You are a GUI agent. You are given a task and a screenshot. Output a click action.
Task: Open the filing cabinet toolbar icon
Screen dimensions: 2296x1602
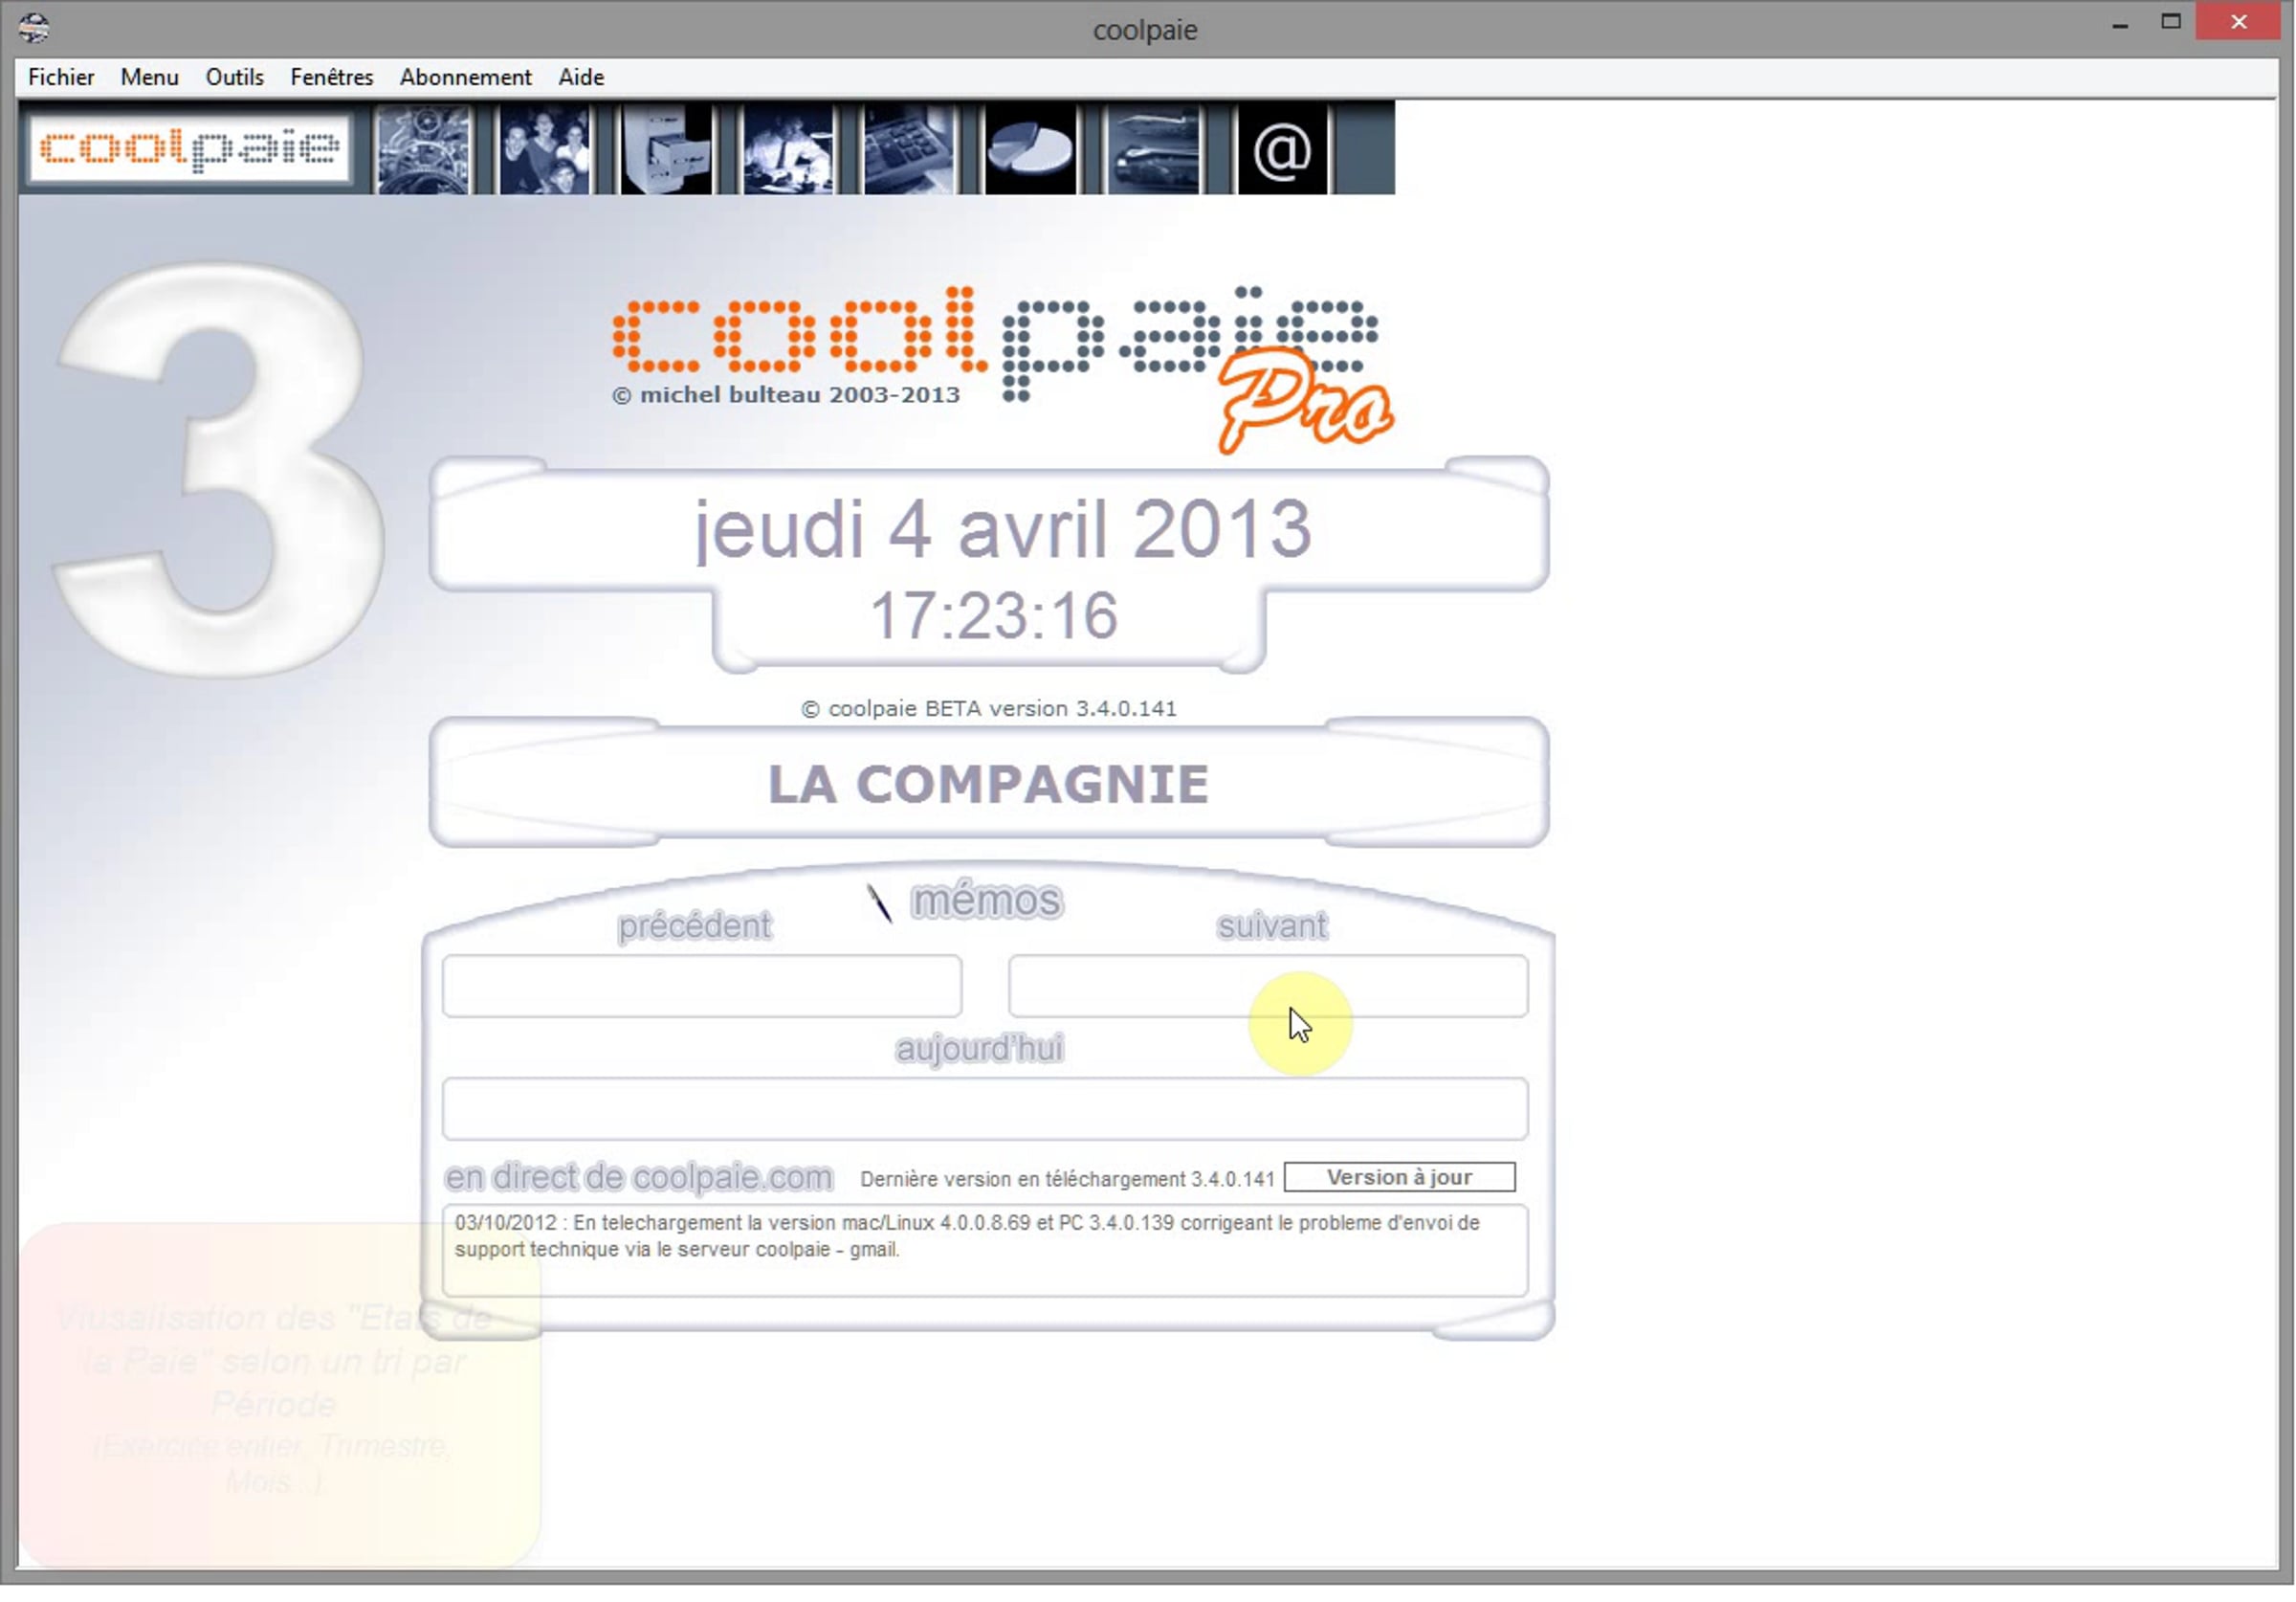tap(667, 149)
